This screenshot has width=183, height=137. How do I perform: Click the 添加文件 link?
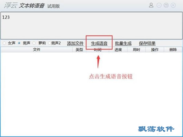tap(75, 43)
